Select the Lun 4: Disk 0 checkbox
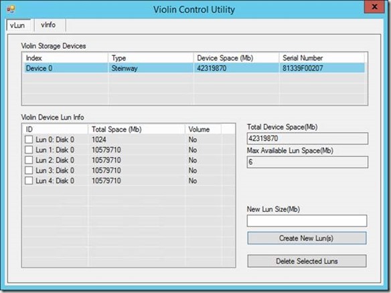Screen dimensions: 391x293 (x=29, y=181)
